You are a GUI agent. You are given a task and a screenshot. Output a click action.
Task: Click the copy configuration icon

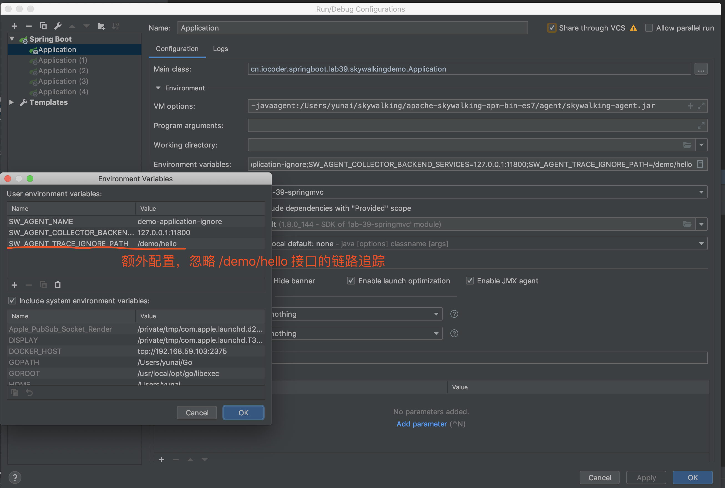tap(43, 26)
